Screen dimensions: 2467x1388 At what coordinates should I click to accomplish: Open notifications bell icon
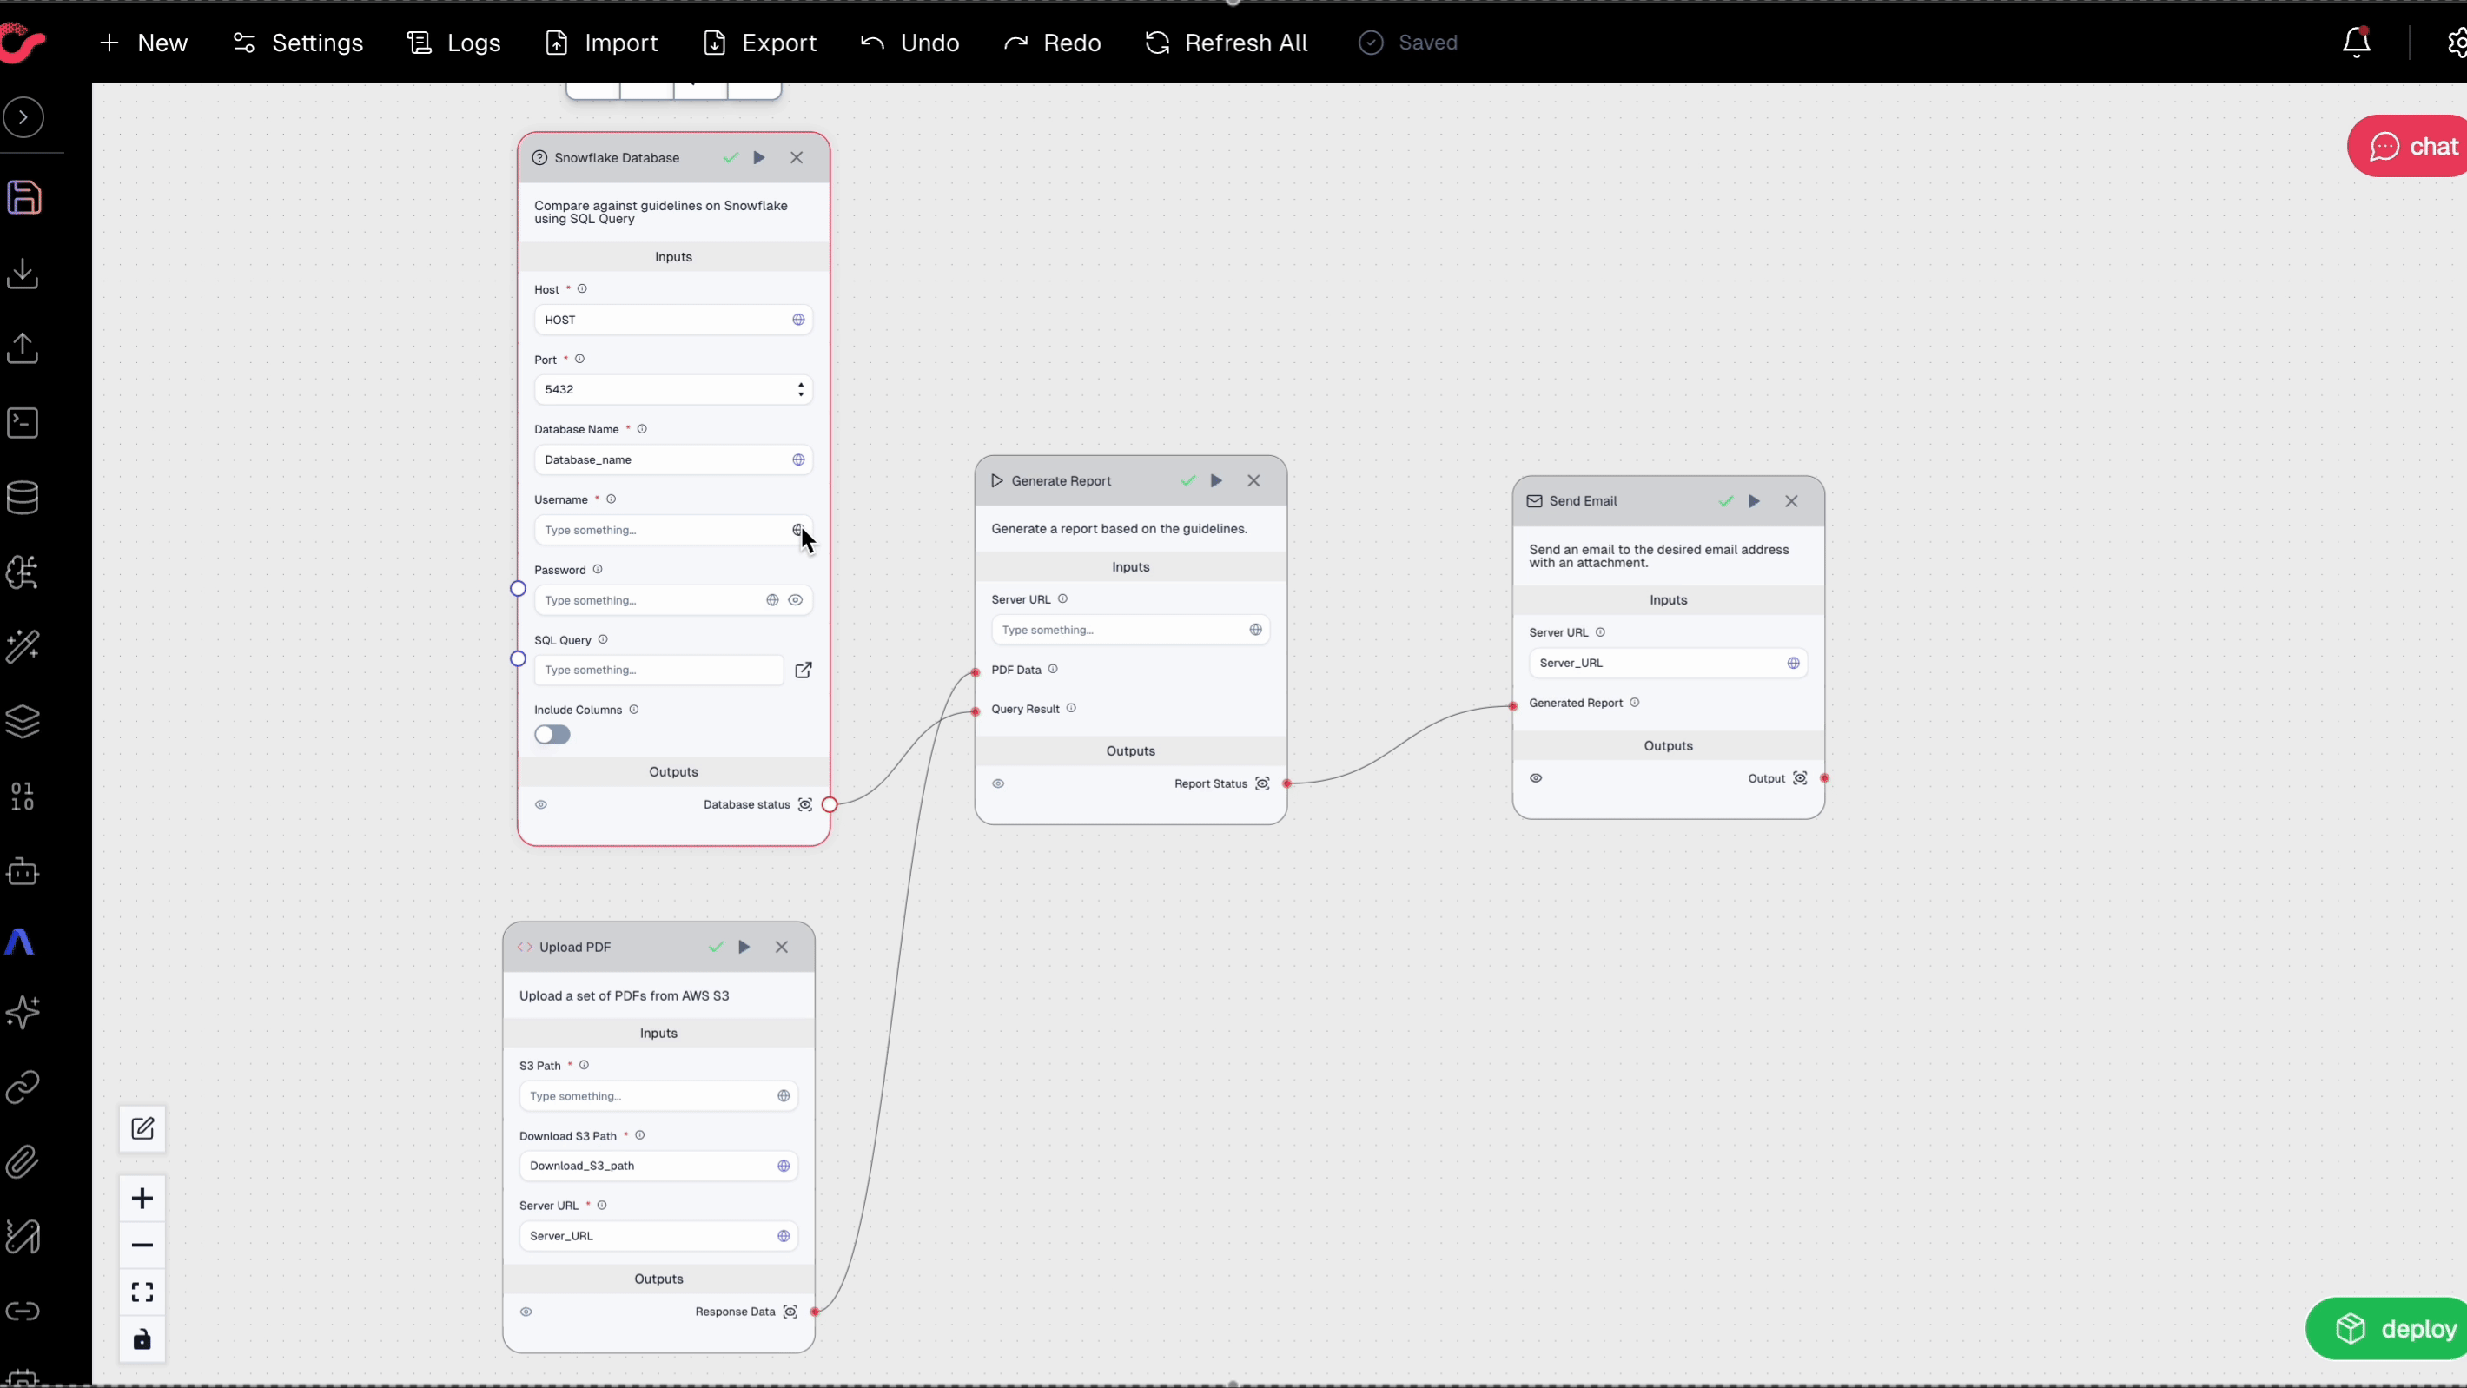[2357, 43]
